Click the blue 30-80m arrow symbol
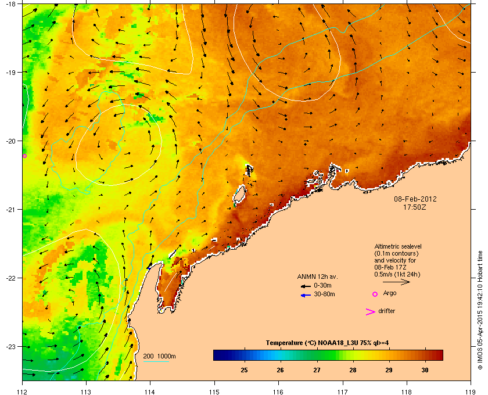 click(306, 295)
